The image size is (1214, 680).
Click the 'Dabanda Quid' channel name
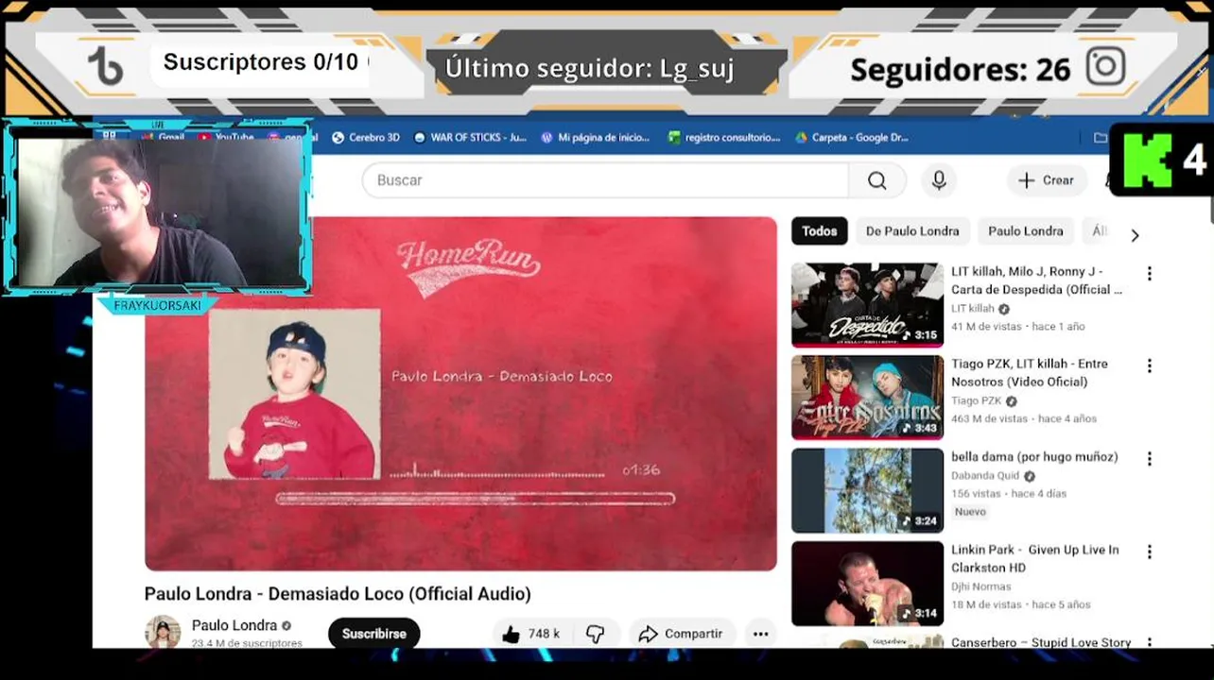click(x=985, y=476)
